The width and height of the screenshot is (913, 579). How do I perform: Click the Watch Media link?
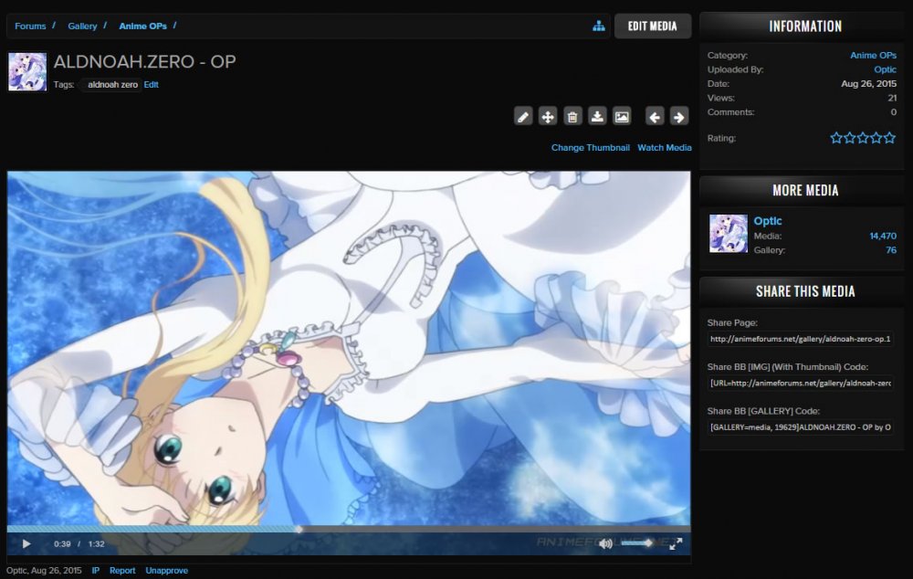665,147
